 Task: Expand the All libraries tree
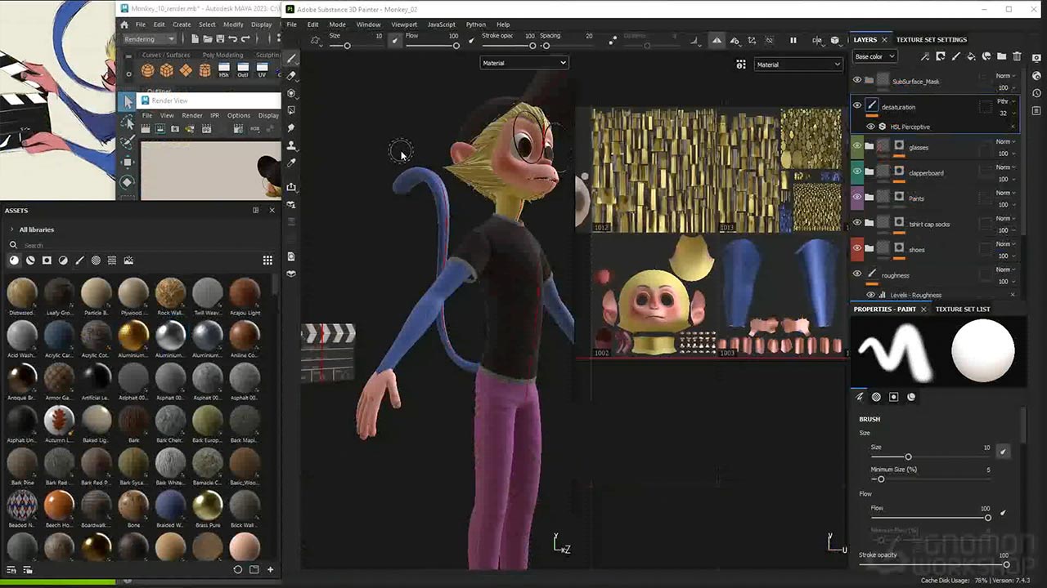(x=11, y=229)
